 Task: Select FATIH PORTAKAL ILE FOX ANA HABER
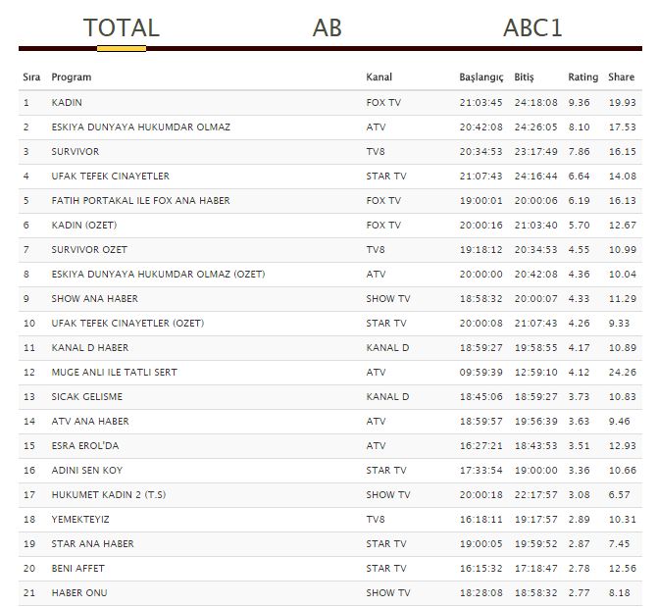pyautogui.click(x=141, y=201)
